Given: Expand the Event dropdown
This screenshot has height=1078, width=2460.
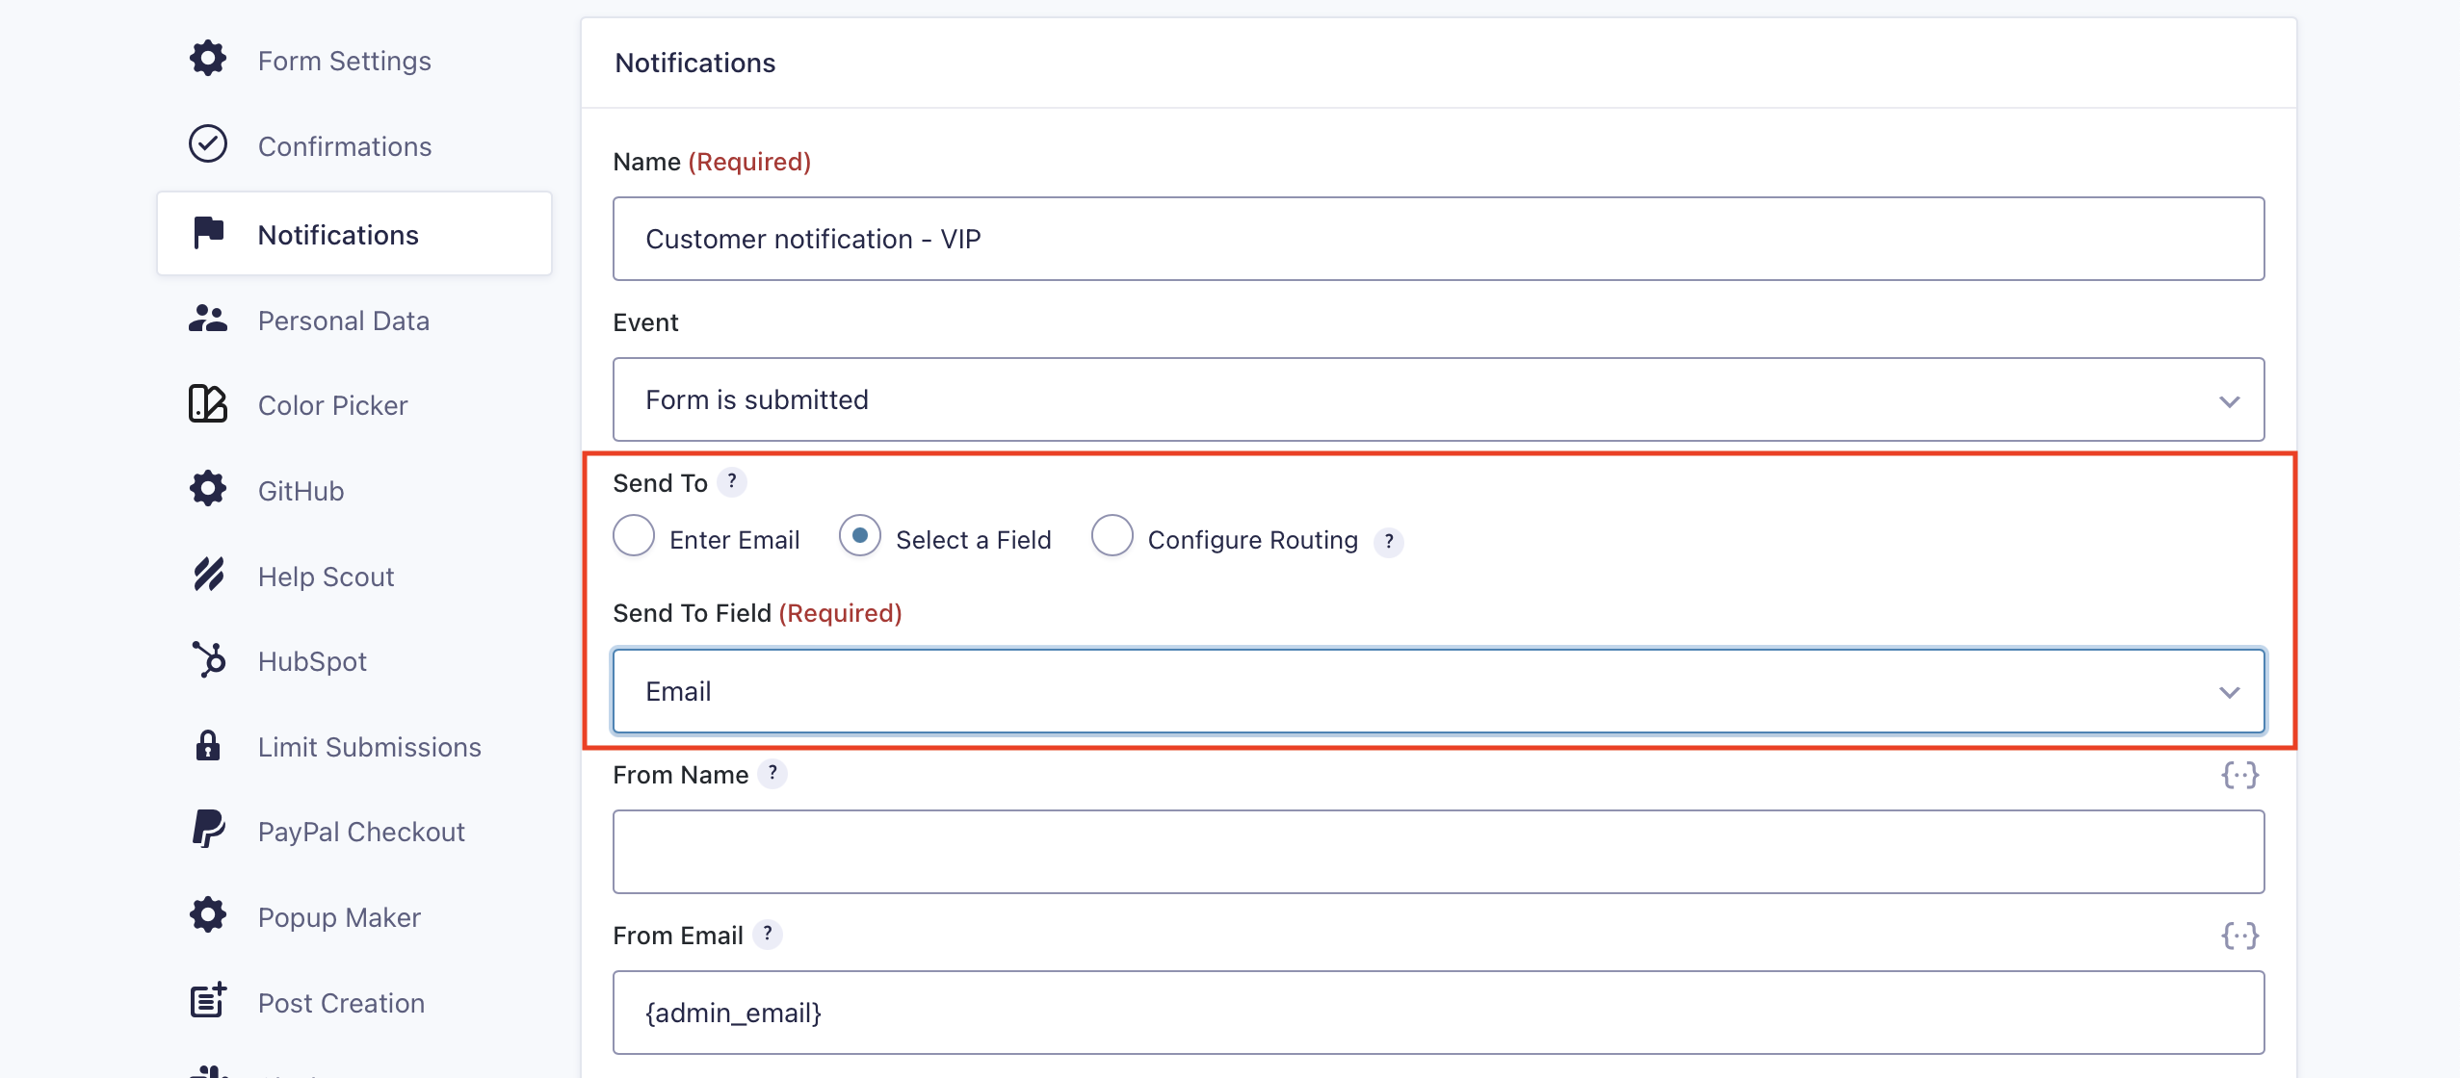Looking at the screenshot, I should tap(1439, 399).
